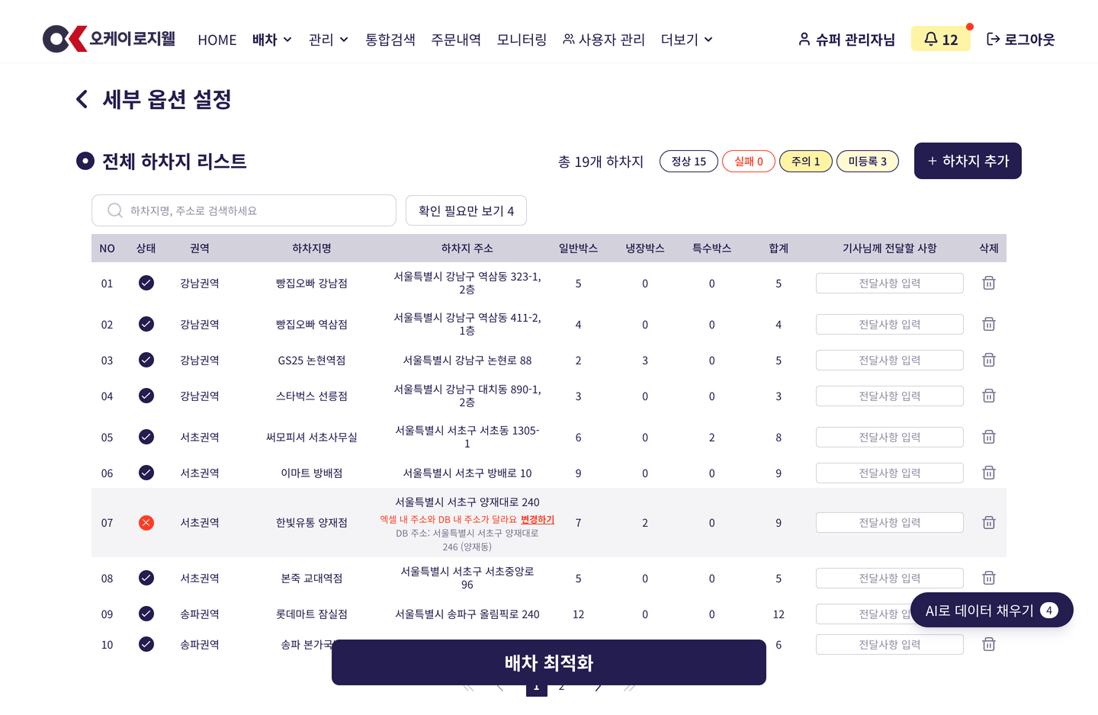
Task: Delete 써모피셔 서초사무실 row via trash icon
Action: pos(989,437)
